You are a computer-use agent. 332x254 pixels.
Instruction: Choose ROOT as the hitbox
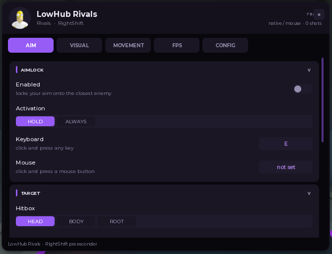click(117, 221)
